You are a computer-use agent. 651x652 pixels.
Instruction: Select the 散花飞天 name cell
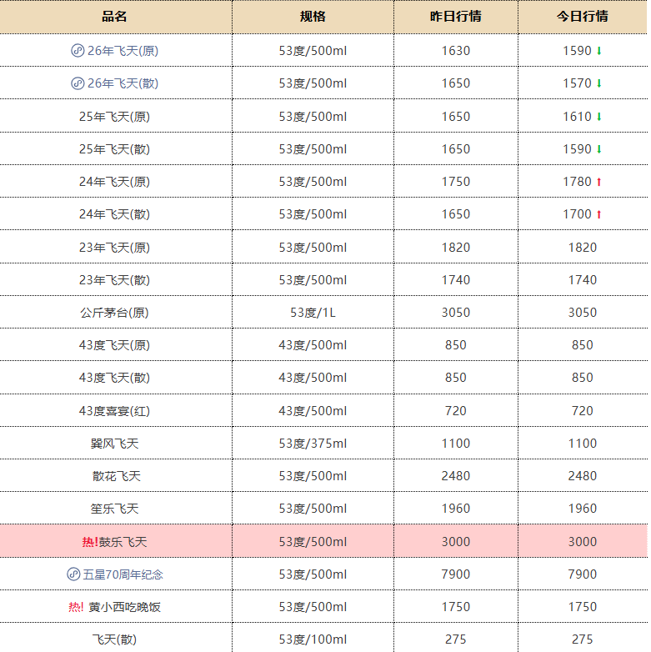pyautogui.click(x=116, y=476)
